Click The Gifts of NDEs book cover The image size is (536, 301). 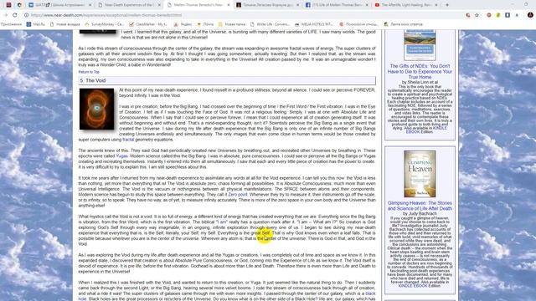420,45
